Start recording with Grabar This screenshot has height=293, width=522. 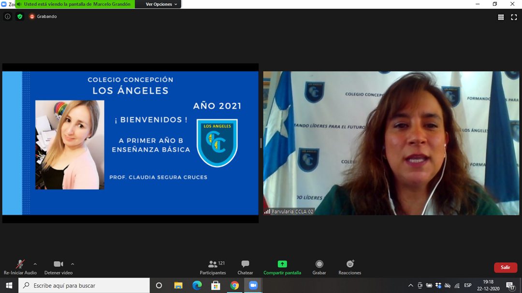point(319,267)
